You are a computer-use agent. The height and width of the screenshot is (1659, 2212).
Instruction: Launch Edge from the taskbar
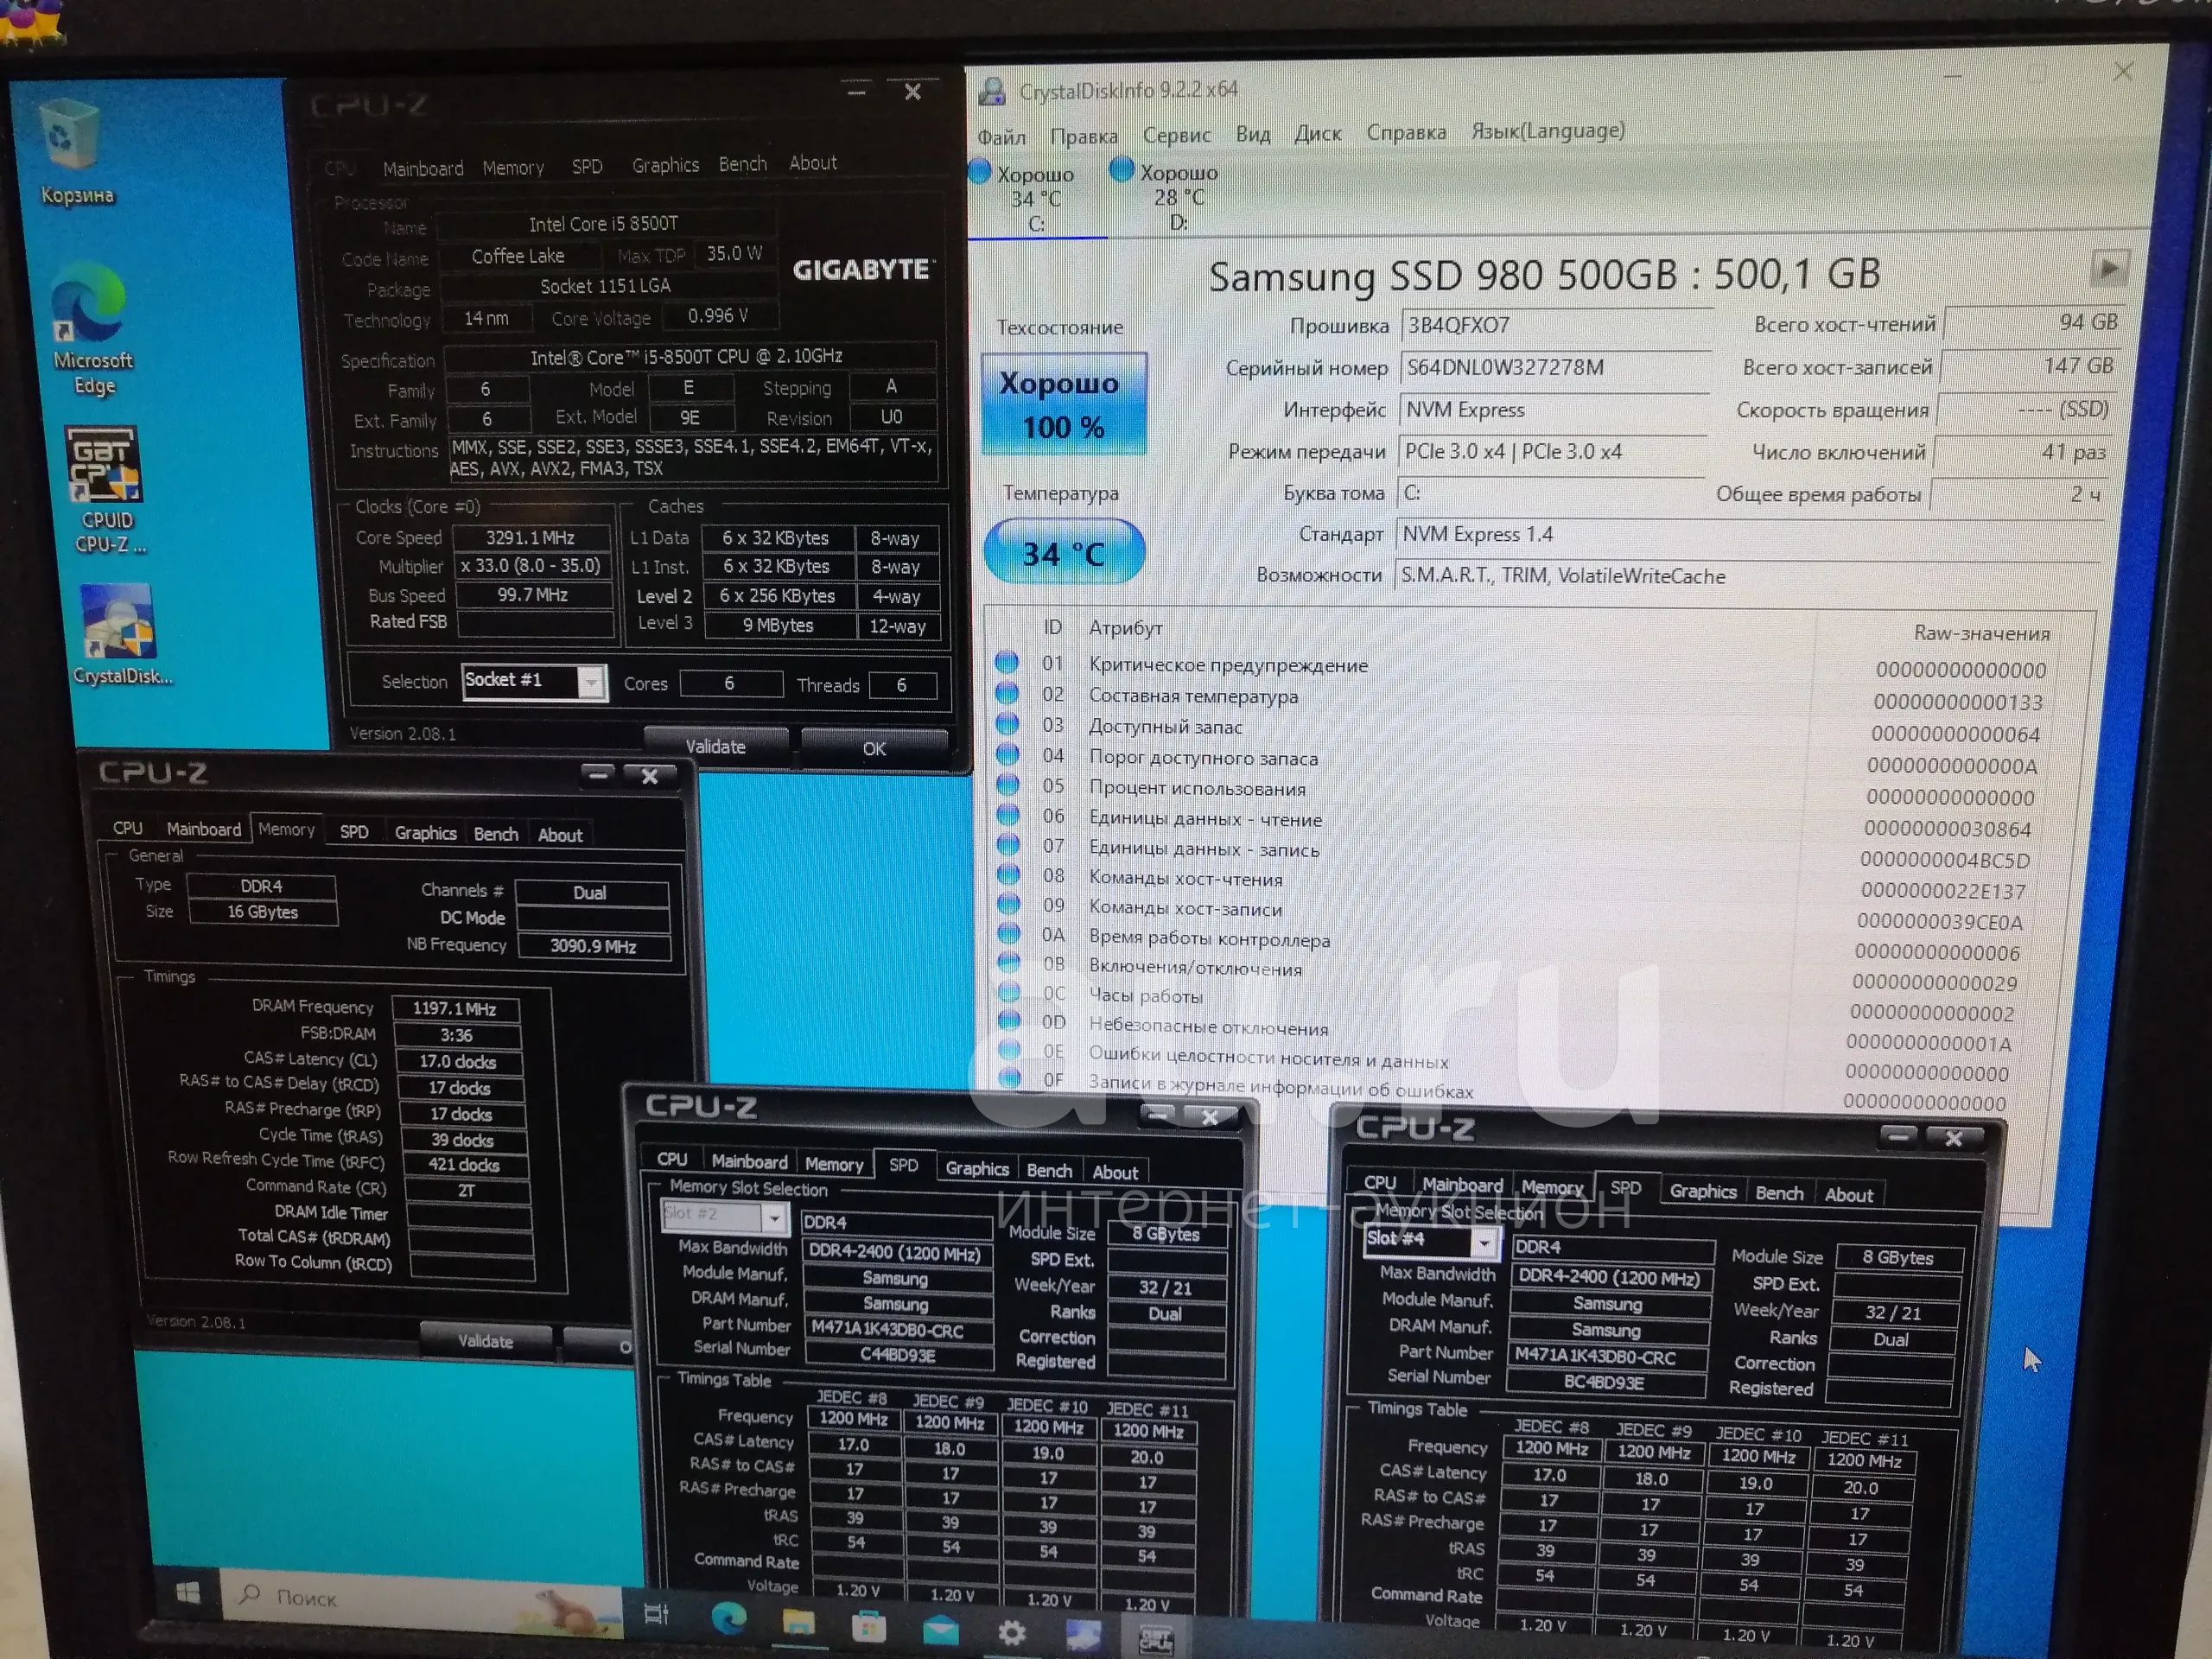[728, 1618]
